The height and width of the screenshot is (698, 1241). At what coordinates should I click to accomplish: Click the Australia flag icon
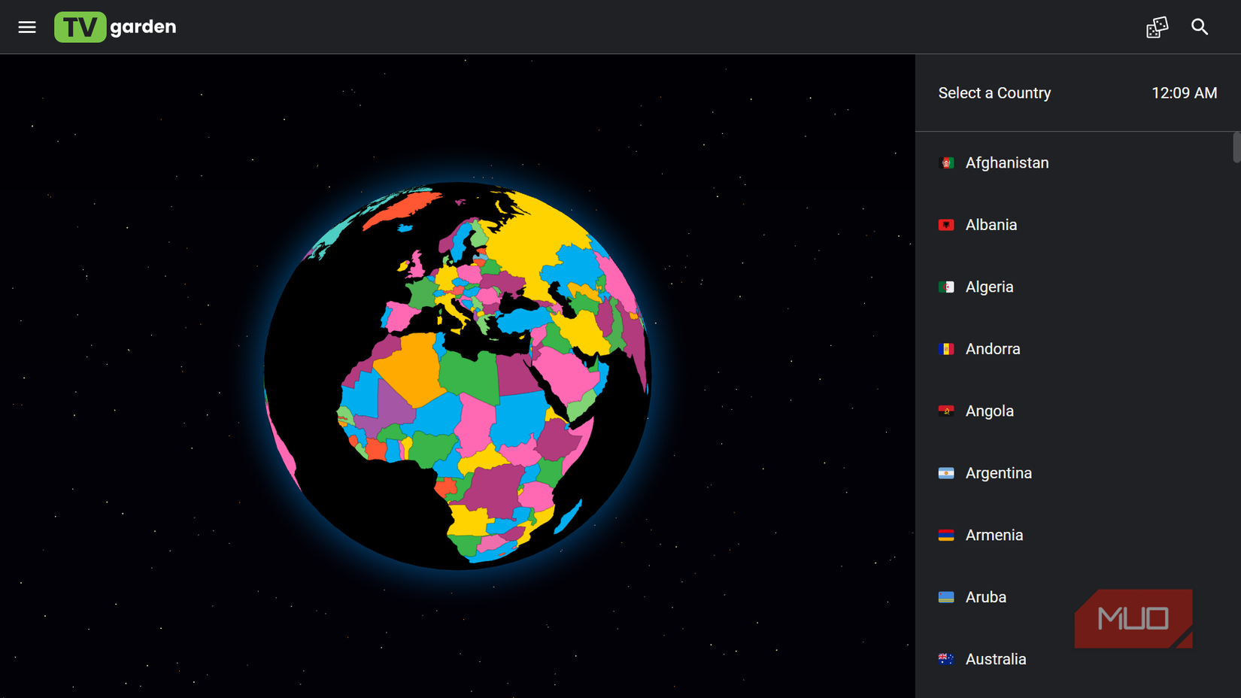click(947, 659)
